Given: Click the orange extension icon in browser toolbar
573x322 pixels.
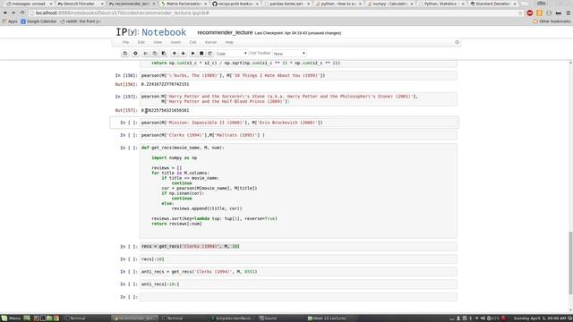Looking at the screenshot, I should [539, 13].
